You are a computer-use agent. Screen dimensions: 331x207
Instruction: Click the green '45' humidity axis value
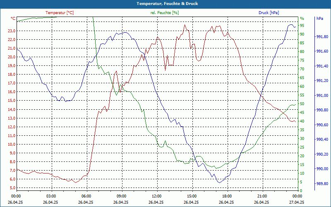point(302,113)
